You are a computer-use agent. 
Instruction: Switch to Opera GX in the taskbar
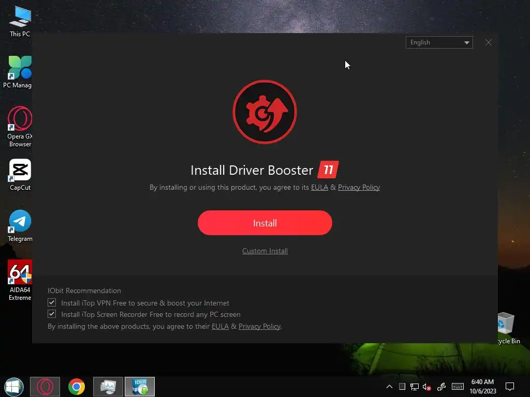click(45, 387)
